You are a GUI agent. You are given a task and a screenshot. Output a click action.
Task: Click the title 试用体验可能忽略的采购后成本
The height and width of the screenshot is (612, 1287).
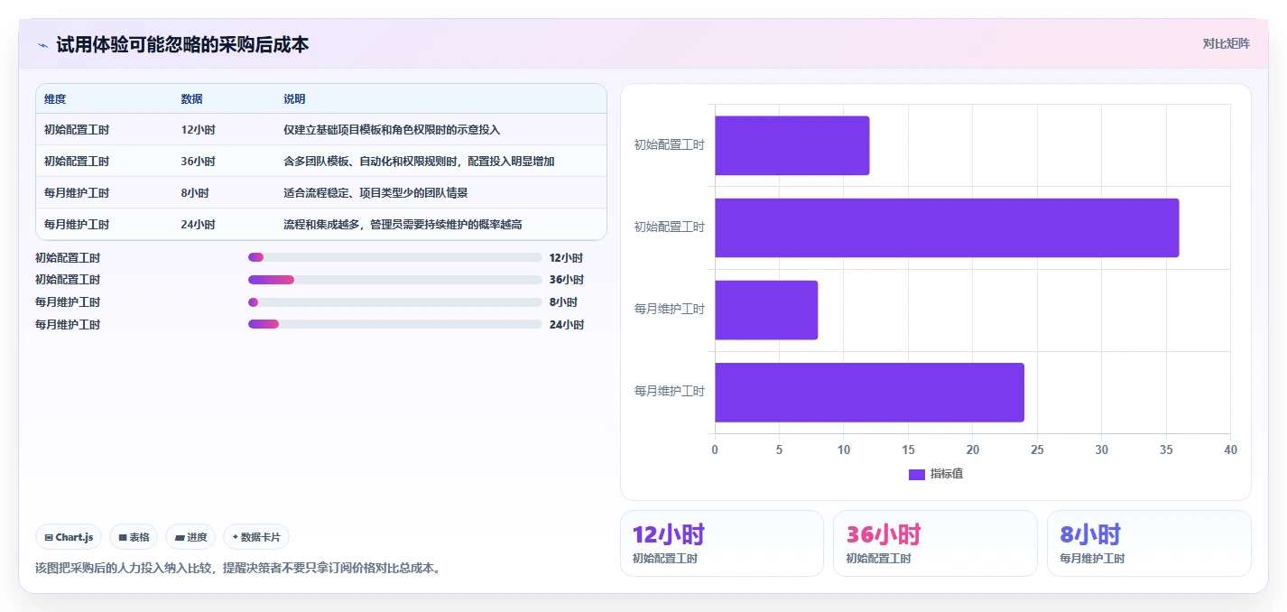[x=182, y=44]
